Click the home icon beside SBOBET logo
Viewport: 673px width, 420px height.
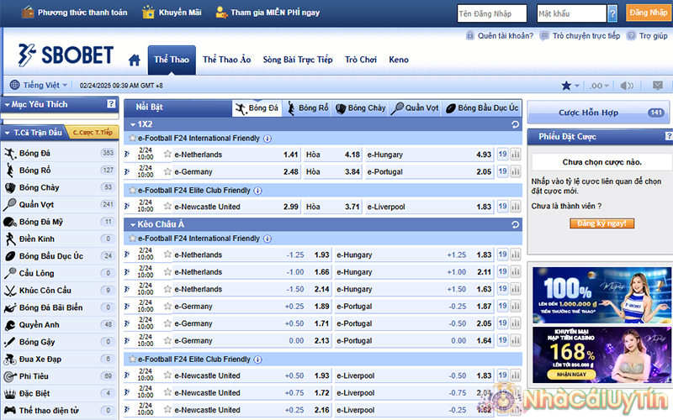pos(134,60)
